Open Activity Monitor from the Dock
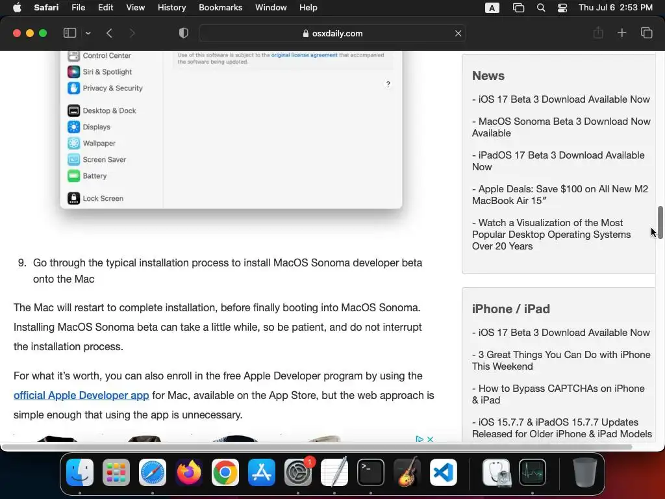 pos(533,472)
